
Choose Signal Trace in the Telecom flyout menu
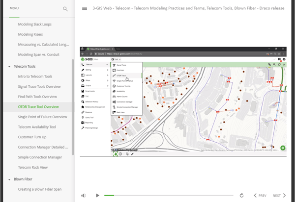click(119, 65)
